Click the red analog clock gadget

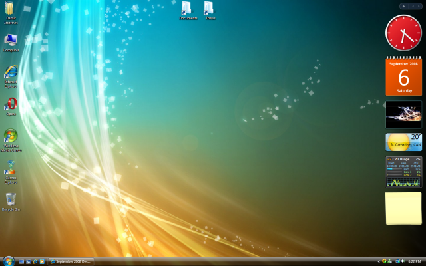tap(404, 33)
